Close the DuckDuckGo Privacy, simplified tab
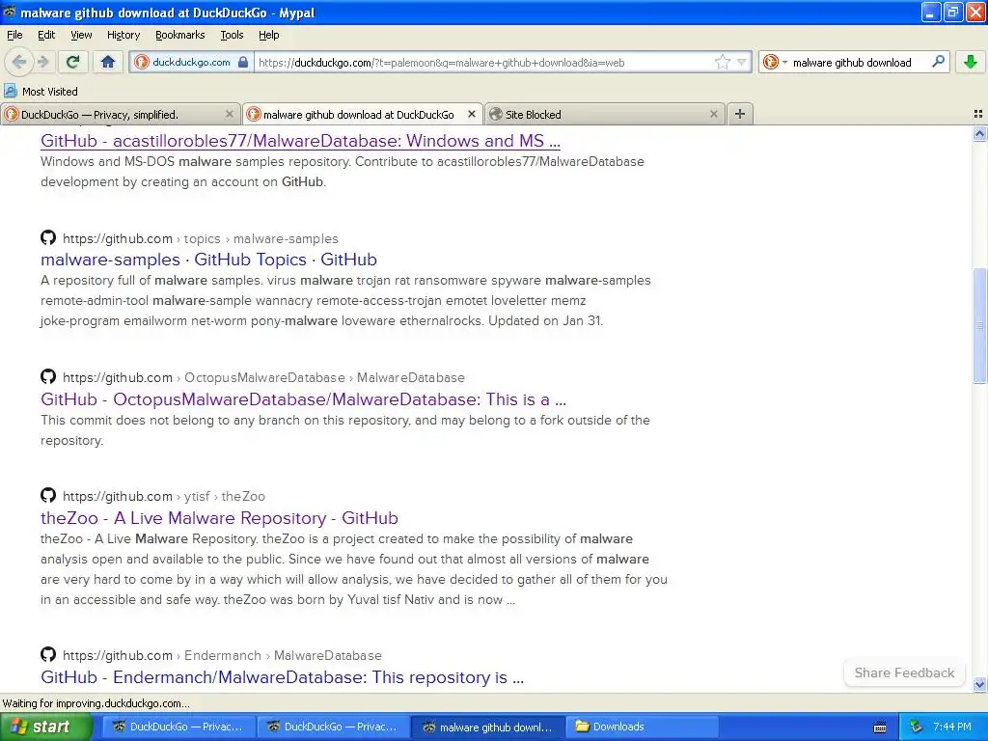The width and height of the screenshot is (988, 741). (x=230, y=114)
